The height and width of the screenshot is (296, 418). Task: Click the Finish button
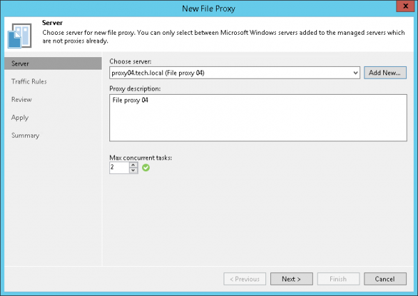338,279
